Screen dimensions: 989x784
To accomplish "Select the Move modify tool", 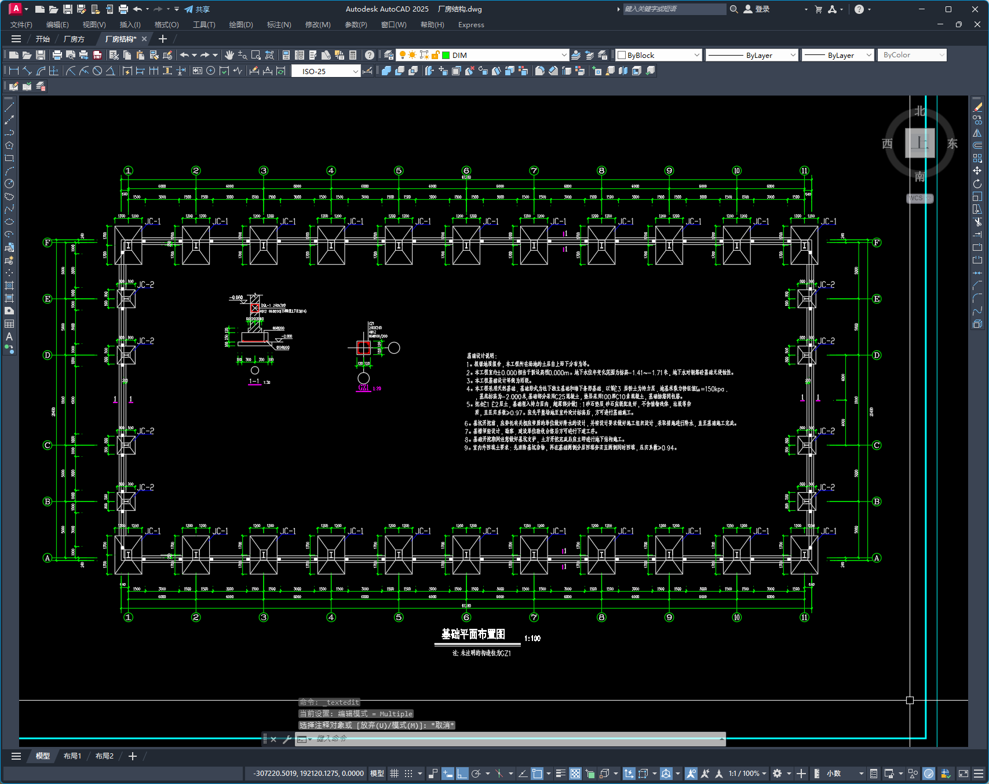I will click(977, 171).
